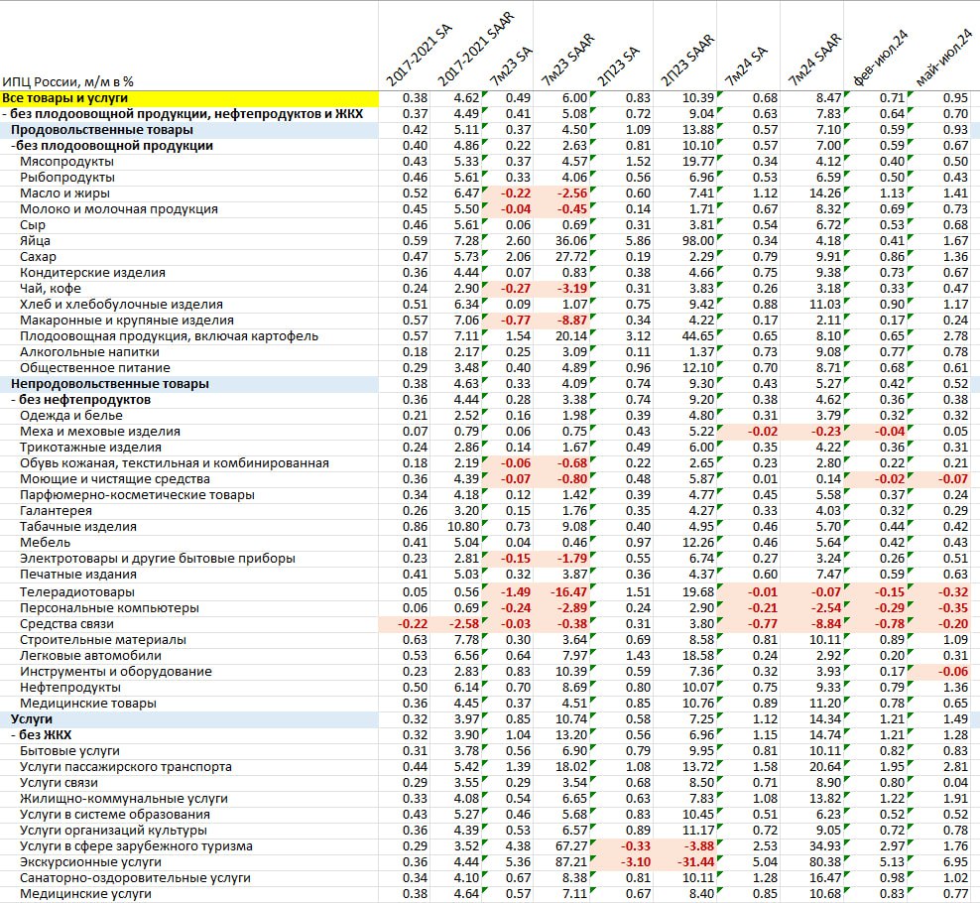This screenshot has width=980, height=903.
Task: Select the "Общественное питание" row label
Action: tap(95, 368)
